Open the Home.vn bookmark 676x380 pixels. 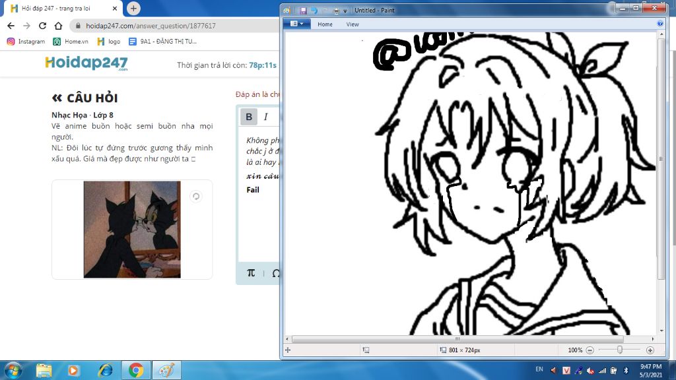71,42
